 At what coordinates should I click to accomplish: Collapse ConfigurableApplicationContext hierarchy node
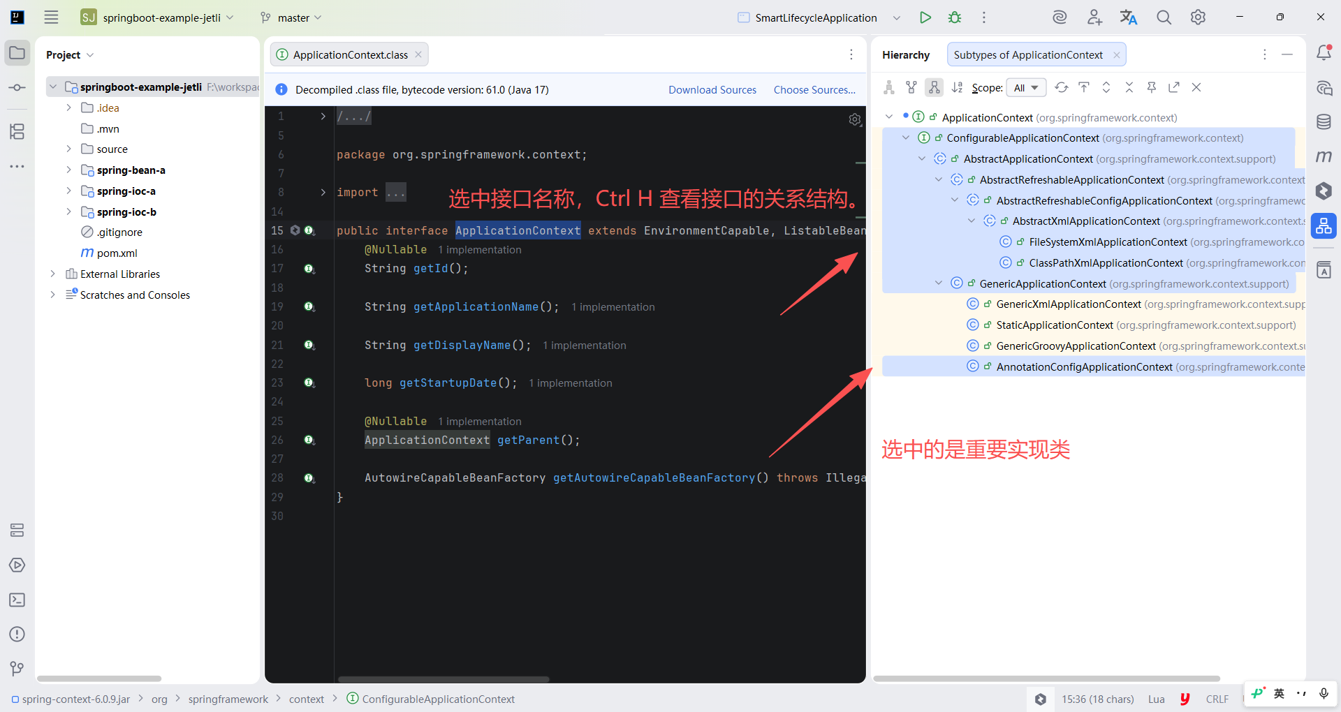[x=905, y=138]
